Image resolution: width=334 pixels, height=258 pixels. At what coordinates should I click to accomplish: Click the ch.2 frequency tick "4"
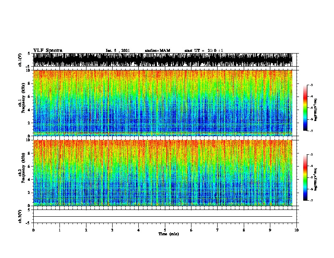(29, 180)
